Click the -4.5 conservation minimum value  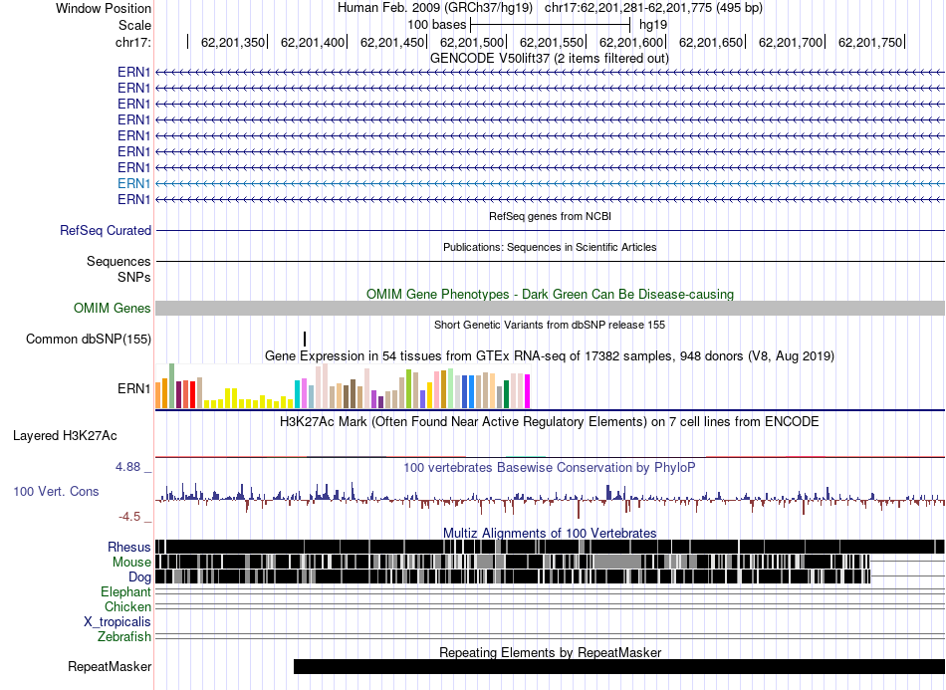pyautogui.click(x=129, y=517)
